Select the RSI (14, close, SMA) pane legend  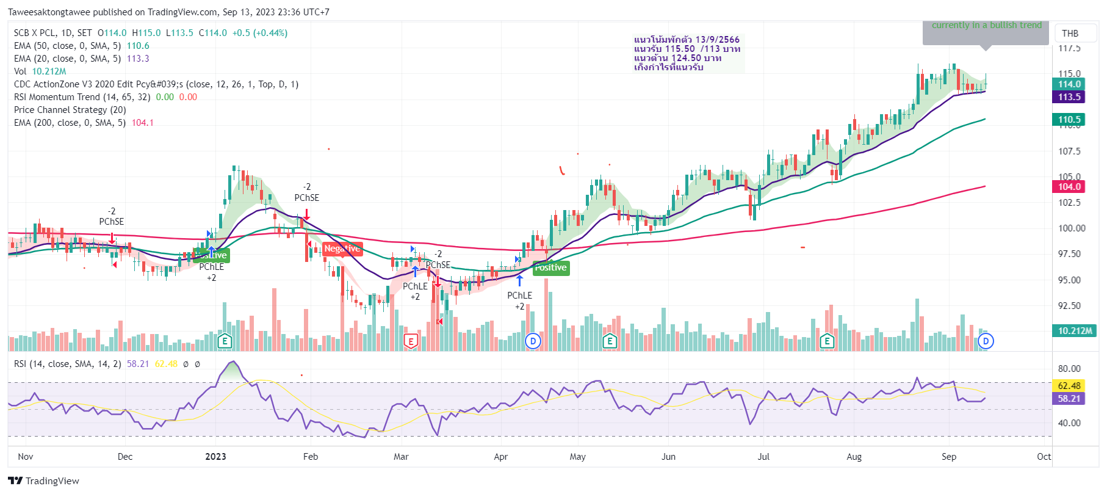[107, 364]
